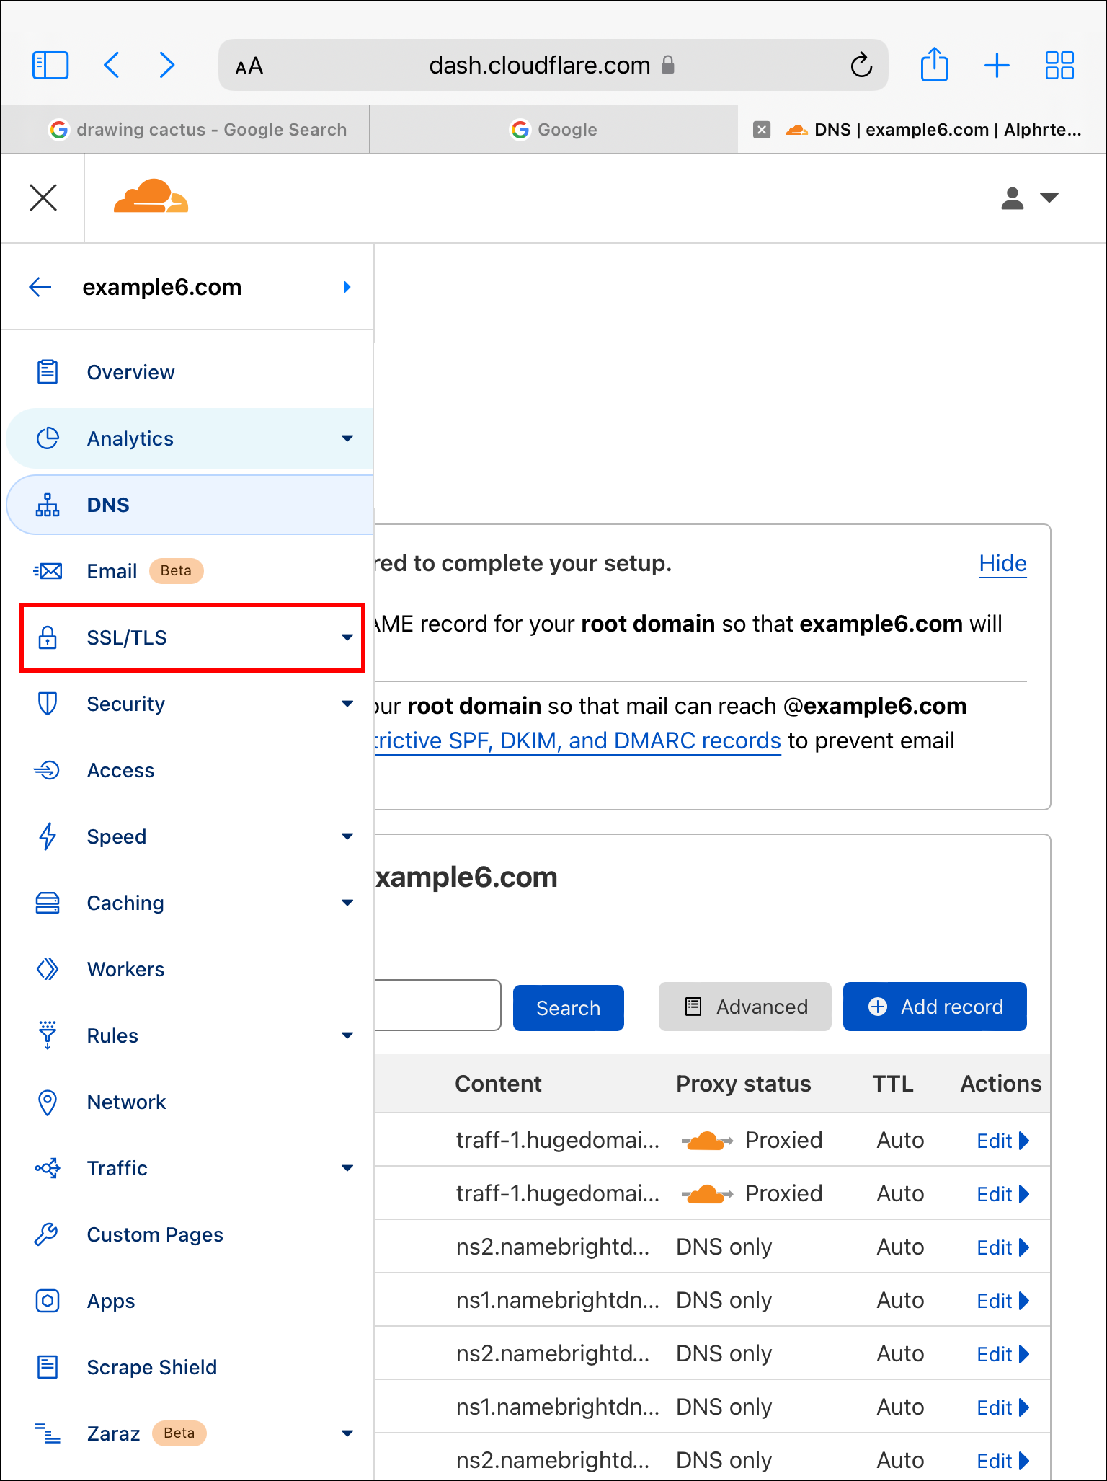This screenshot has width=1107, height=1481.
Task: Click the back arrow beside example6.com
Action: [40, 287]
